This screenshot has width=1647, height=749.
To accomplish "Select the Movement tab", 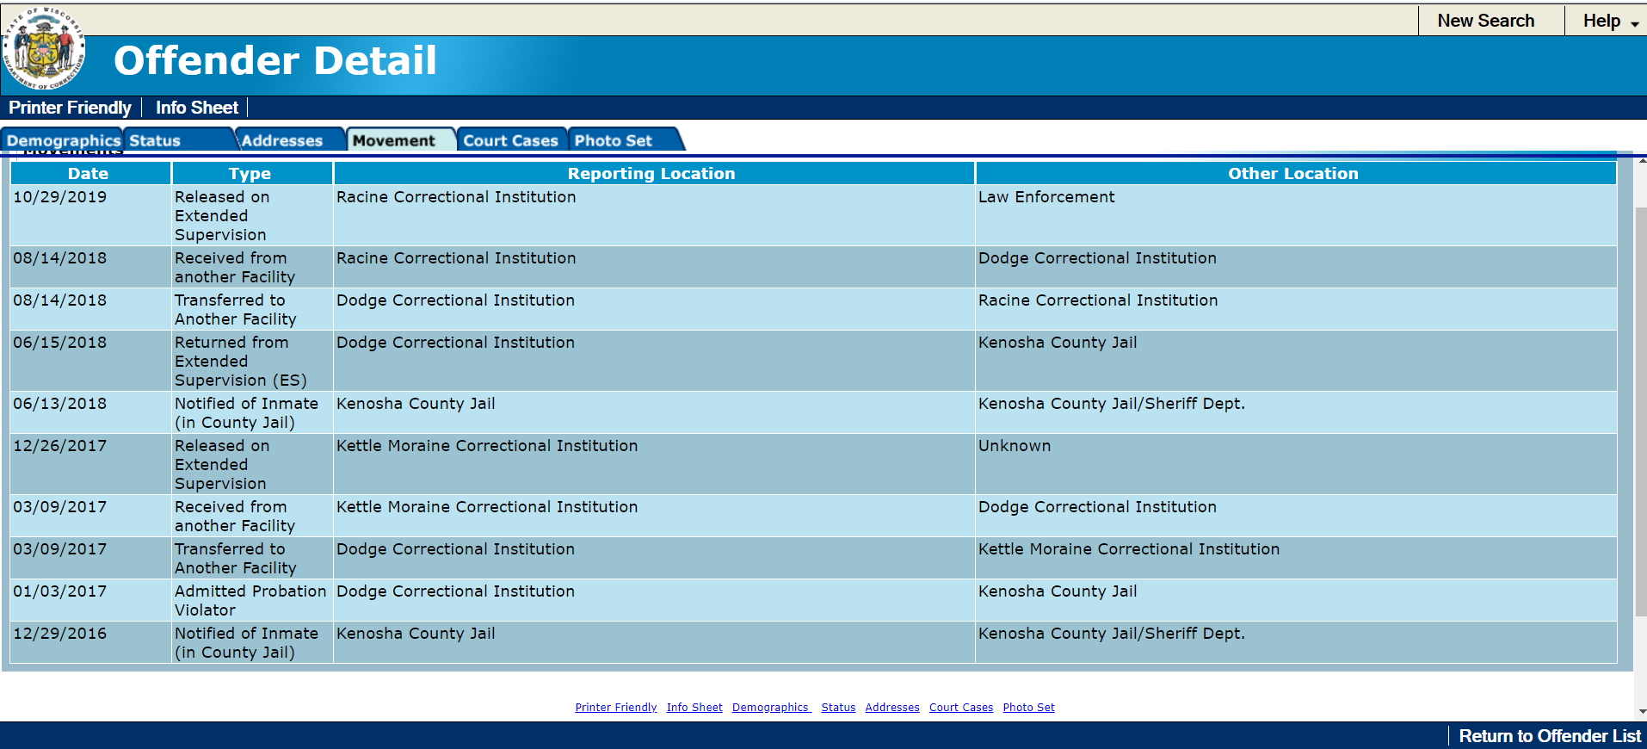I will coord(401,140).
